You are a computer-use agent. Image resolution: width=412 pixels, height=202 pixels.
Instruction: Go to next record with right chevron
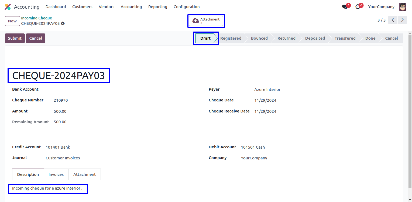(402, 20)
